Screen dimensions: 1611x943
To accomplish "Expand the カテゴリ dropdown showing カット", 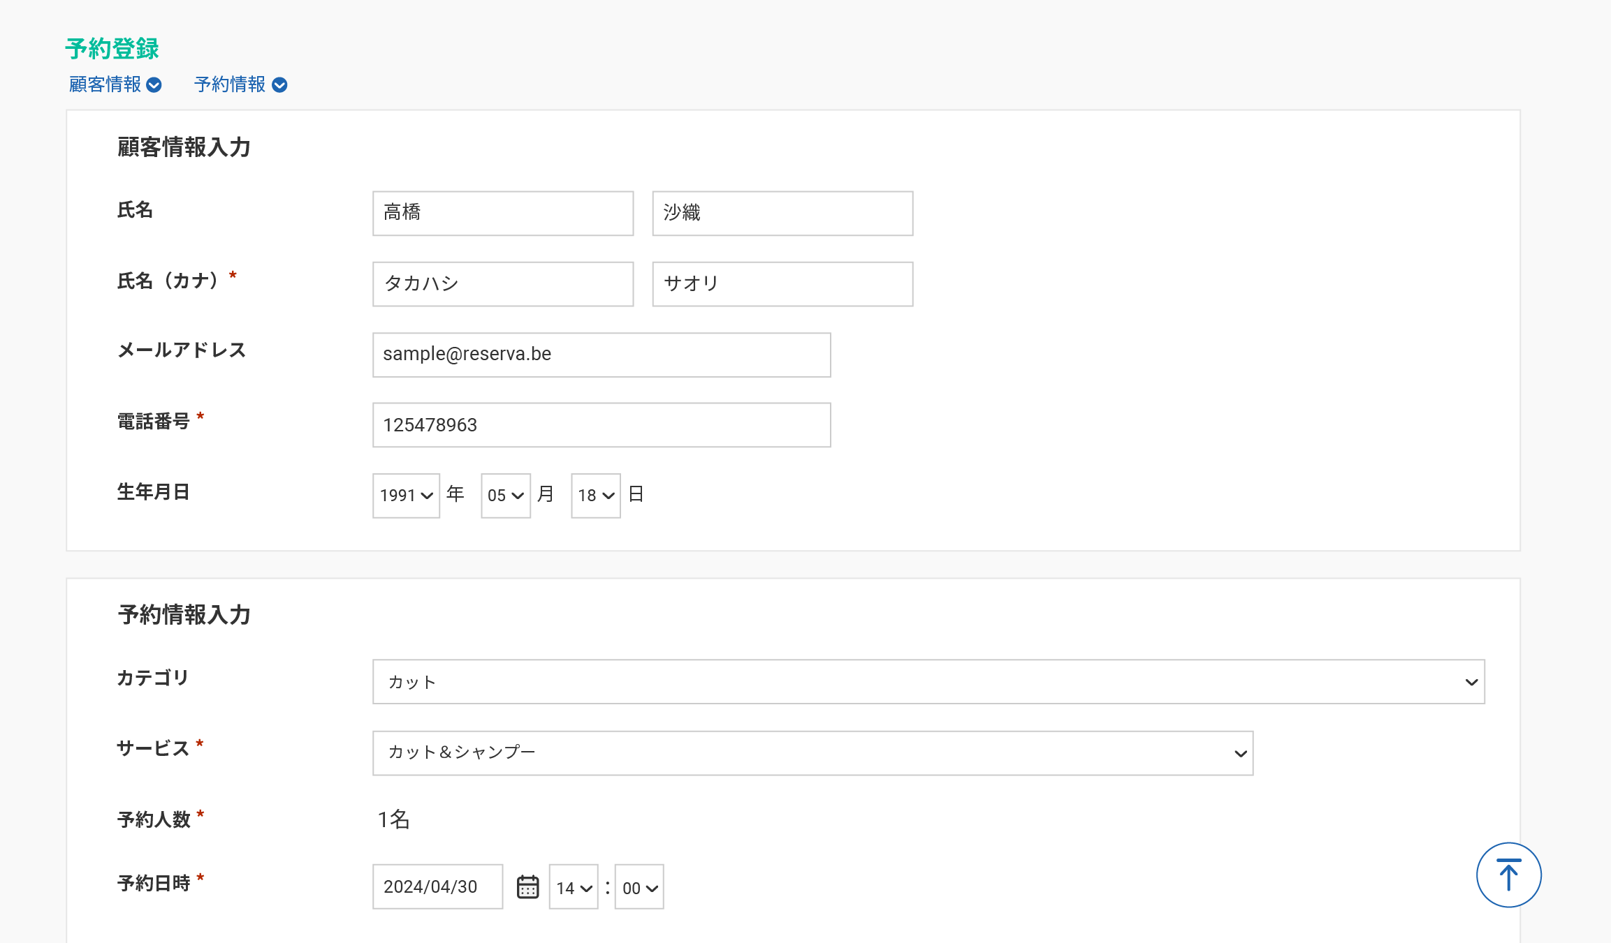I will 928,682.
